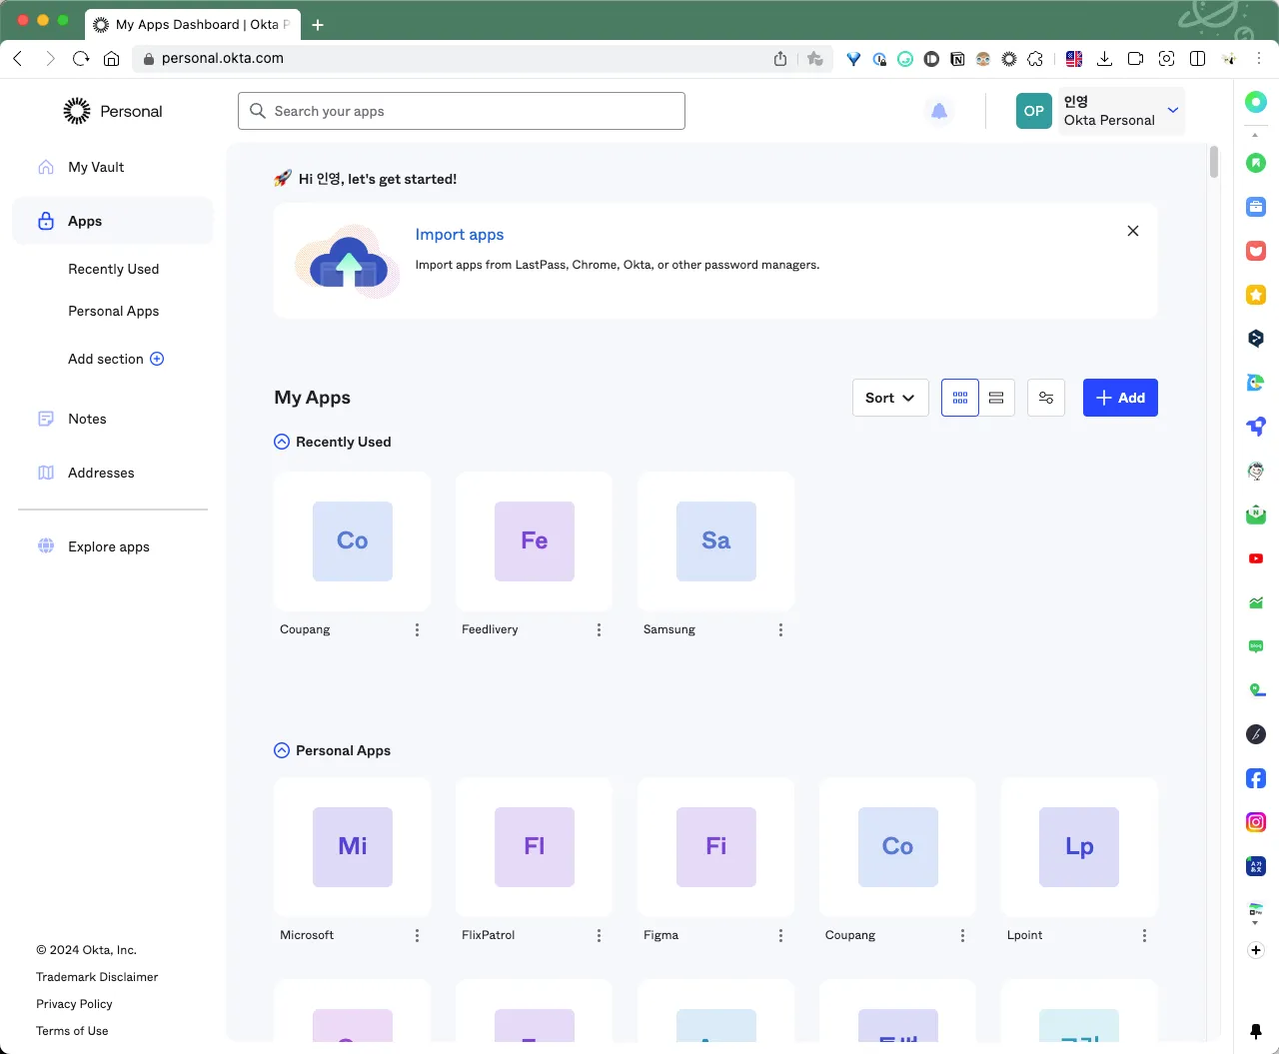Click the Okta Personal logo
Viewport: 1279px width, 1054px height.
coord(113,111)
